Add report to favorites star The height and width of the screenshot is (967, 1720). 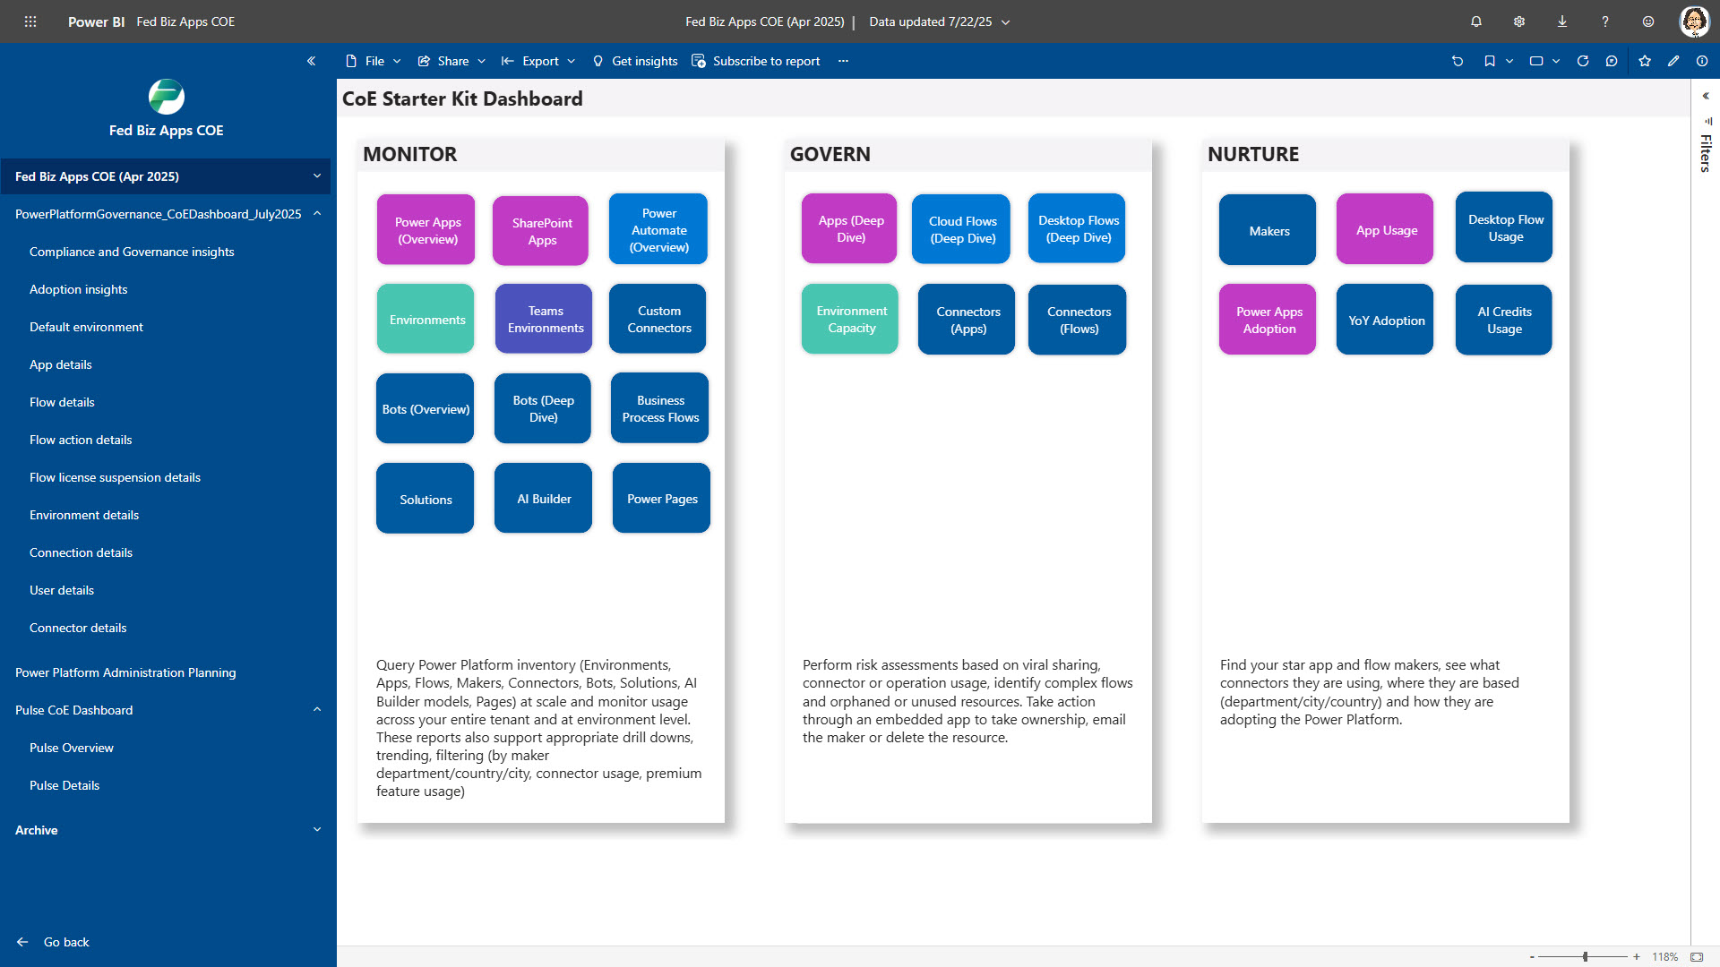point(1645,61)
